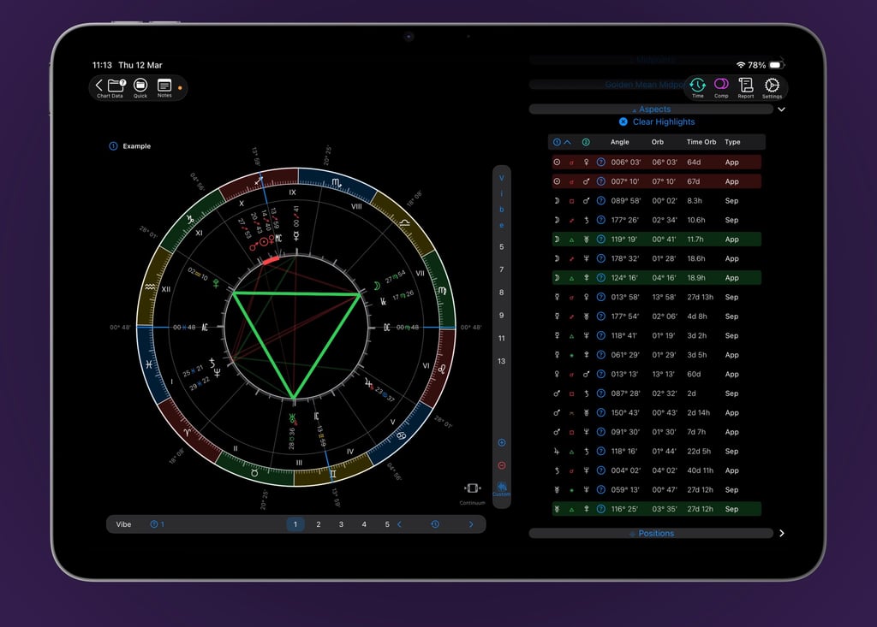Go back using the left chevron
The height and width of the screenshot is (627, 877).
coord(99,86)
